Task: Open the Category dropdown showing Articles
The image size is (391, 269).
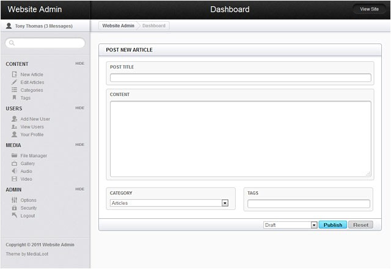Action: [x=169, y=203]
